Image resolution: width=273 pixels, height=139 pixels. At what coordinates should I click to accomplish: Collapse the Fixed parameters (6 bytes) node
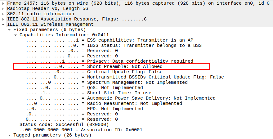pos(9,29)
